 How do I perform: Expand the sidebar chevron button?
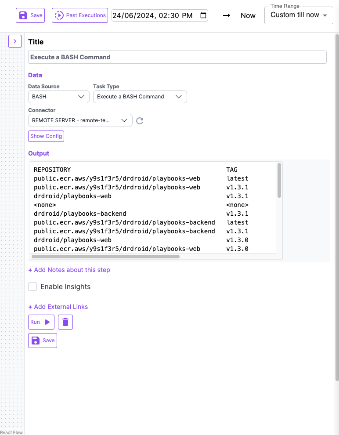point(15,41)
